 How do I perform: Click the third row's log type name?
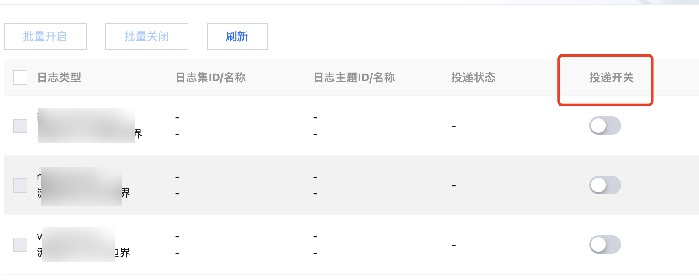(x=82, y=244)
